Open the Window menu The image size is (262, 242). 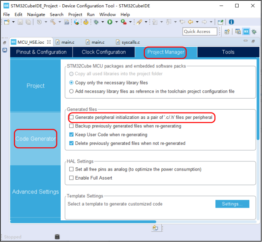coord(107,14)
